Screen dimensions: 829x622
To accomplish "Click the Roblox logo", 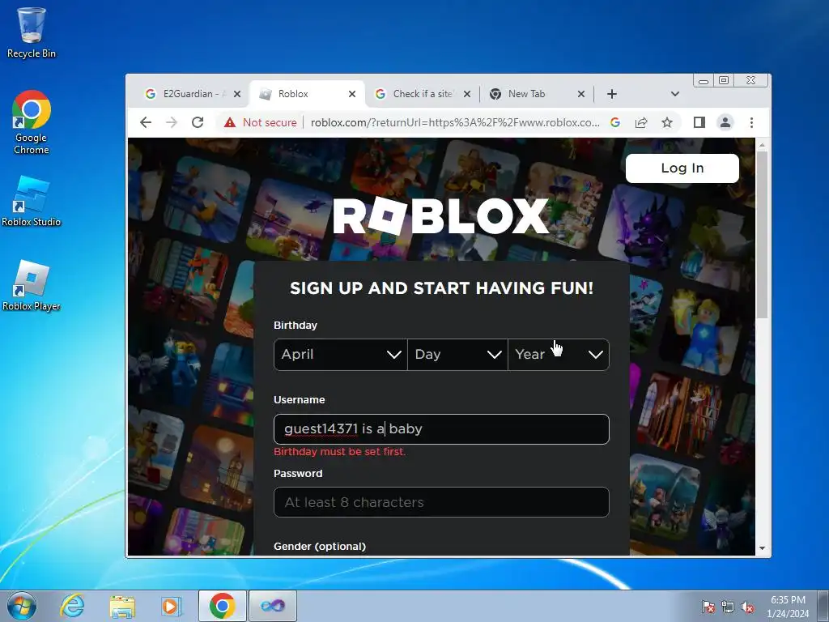I will coord(441,215).
